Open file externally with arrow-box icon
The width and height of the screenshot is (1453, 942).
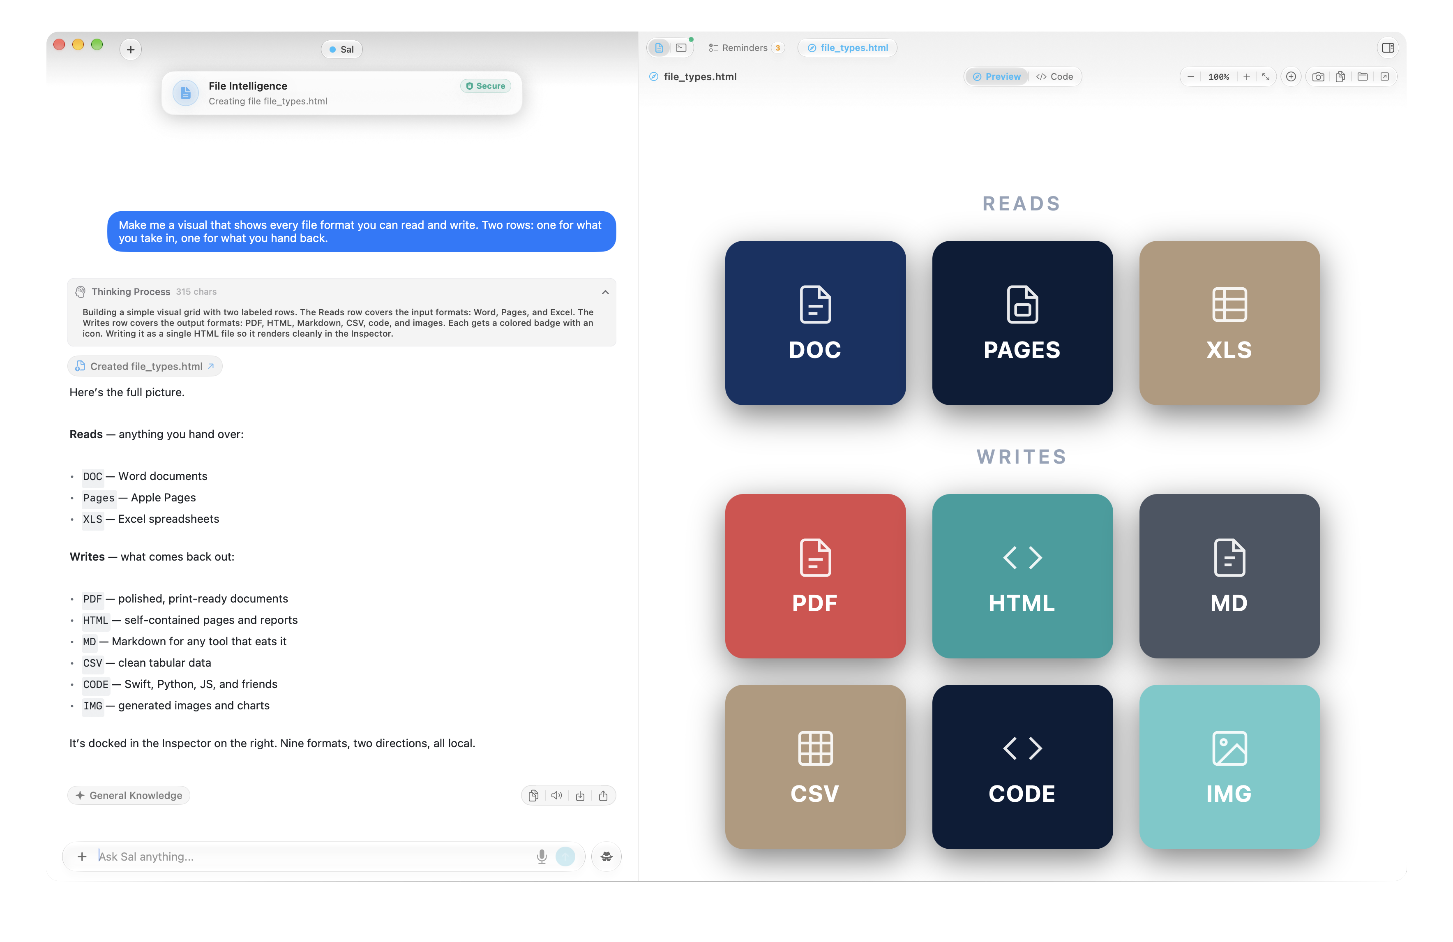coord(1385,76)
